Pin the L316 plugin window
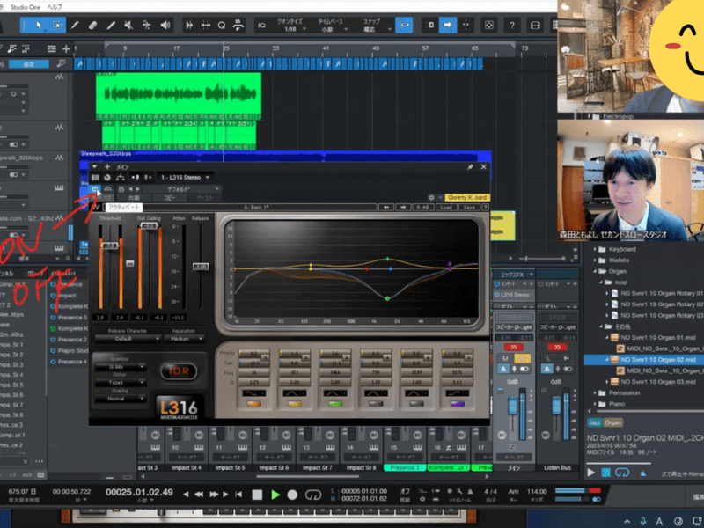704x528 pixels. point(470,166)
